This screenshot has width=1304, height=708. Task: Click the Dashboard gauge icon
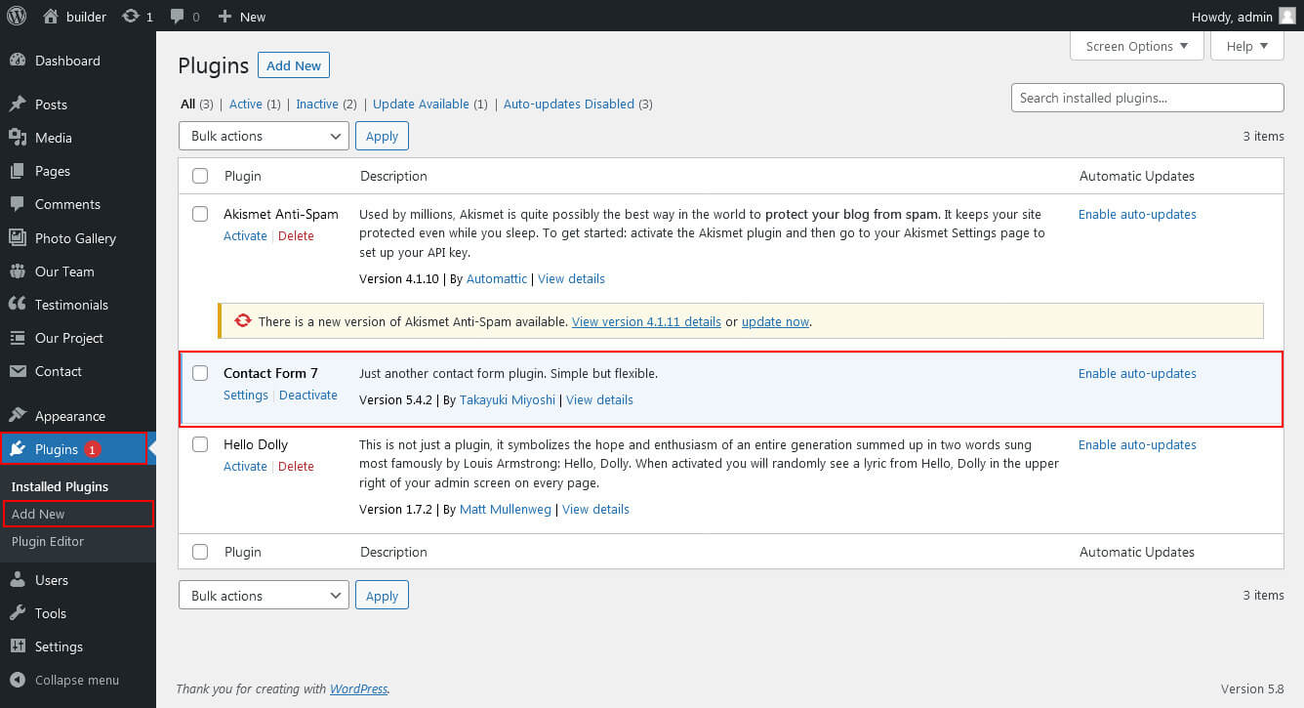pos(17,61)
